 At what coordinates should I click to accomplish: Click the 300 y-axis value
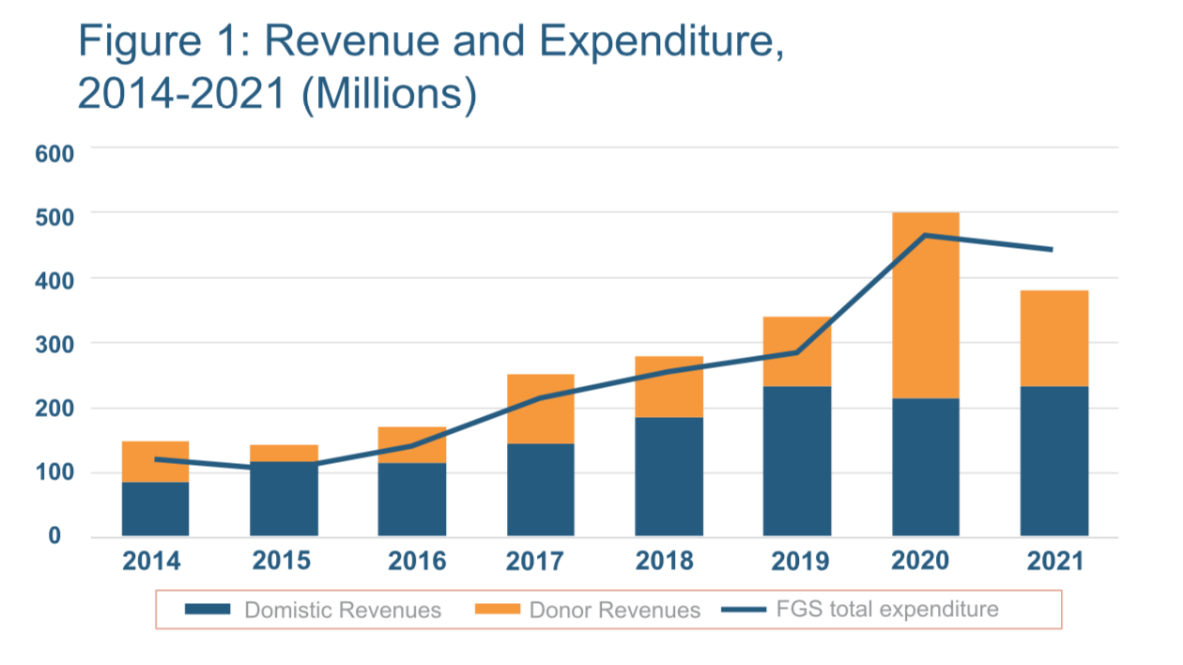pyautogui.click(x=53, y=344)
